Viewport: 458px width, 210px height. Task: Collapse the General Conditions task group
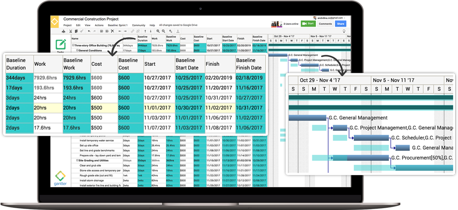[77, 50]
